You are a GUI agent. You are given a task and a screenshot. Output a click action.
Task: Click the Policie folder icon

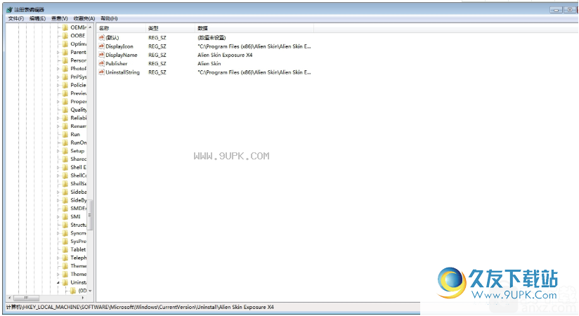(65, 85)
